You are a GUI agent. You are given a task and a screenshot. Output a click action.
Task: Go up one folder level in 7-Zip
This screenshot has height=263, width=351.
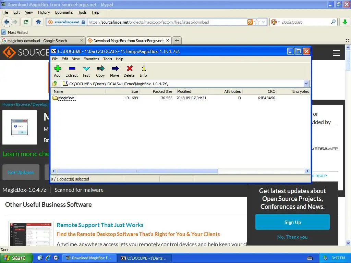pos(55,84)
